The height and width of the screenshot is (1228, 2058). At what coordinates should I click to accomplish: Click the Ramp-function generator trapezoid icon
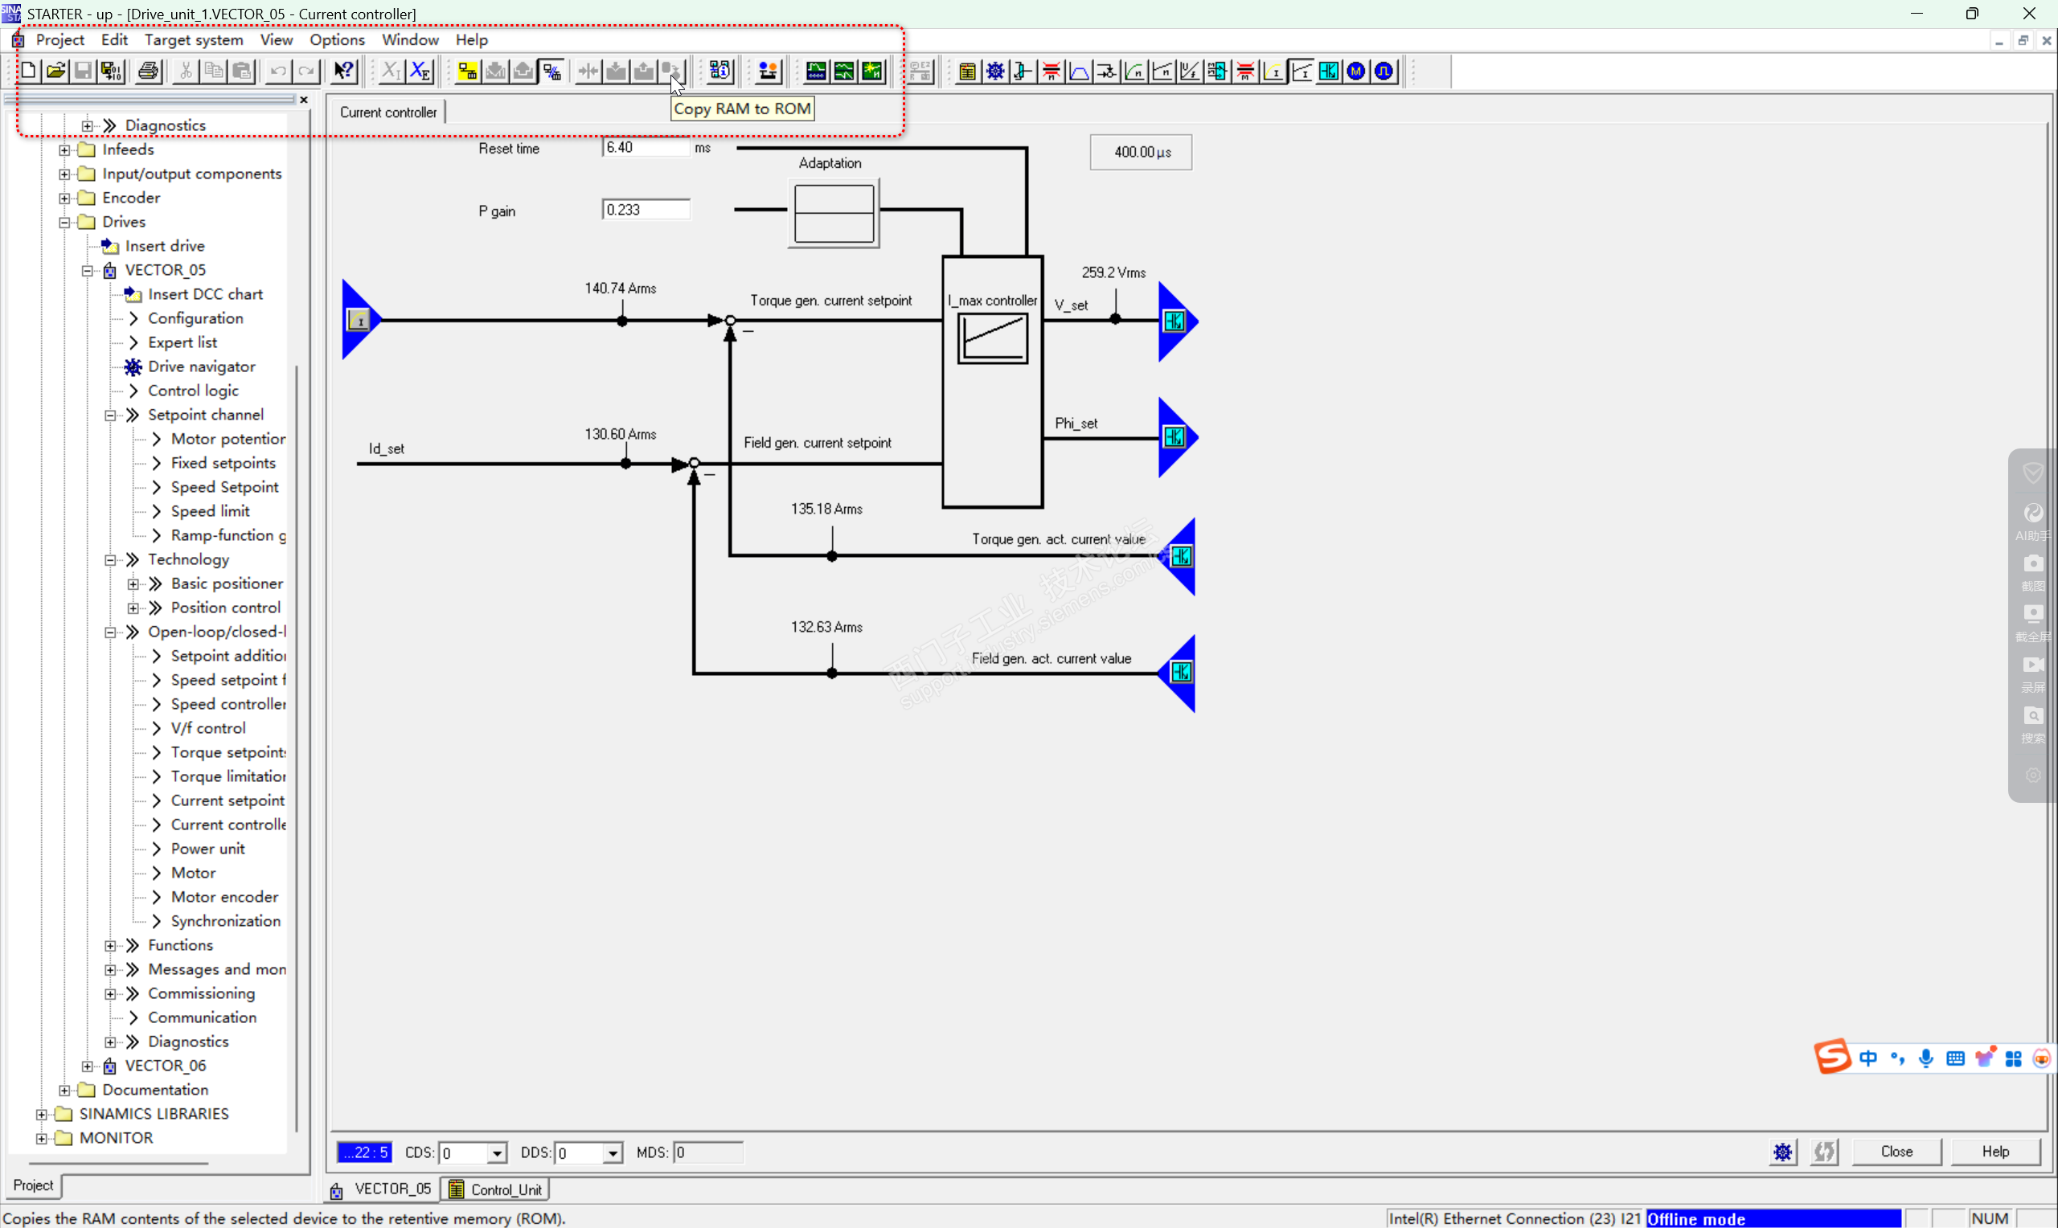[x=1078, y=72]
